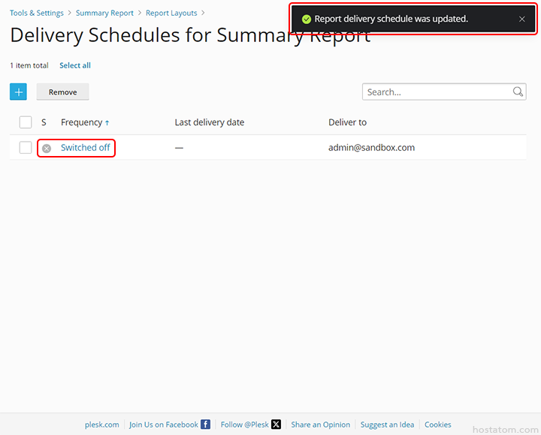Sort by Last delivery date column
Viewport: 541px width, 435px height.
click(x=209, y=122)
